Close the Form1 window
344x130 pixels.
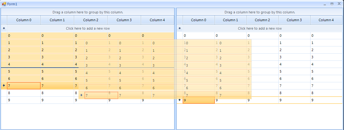pyautogui.click(x=339, y=4)
